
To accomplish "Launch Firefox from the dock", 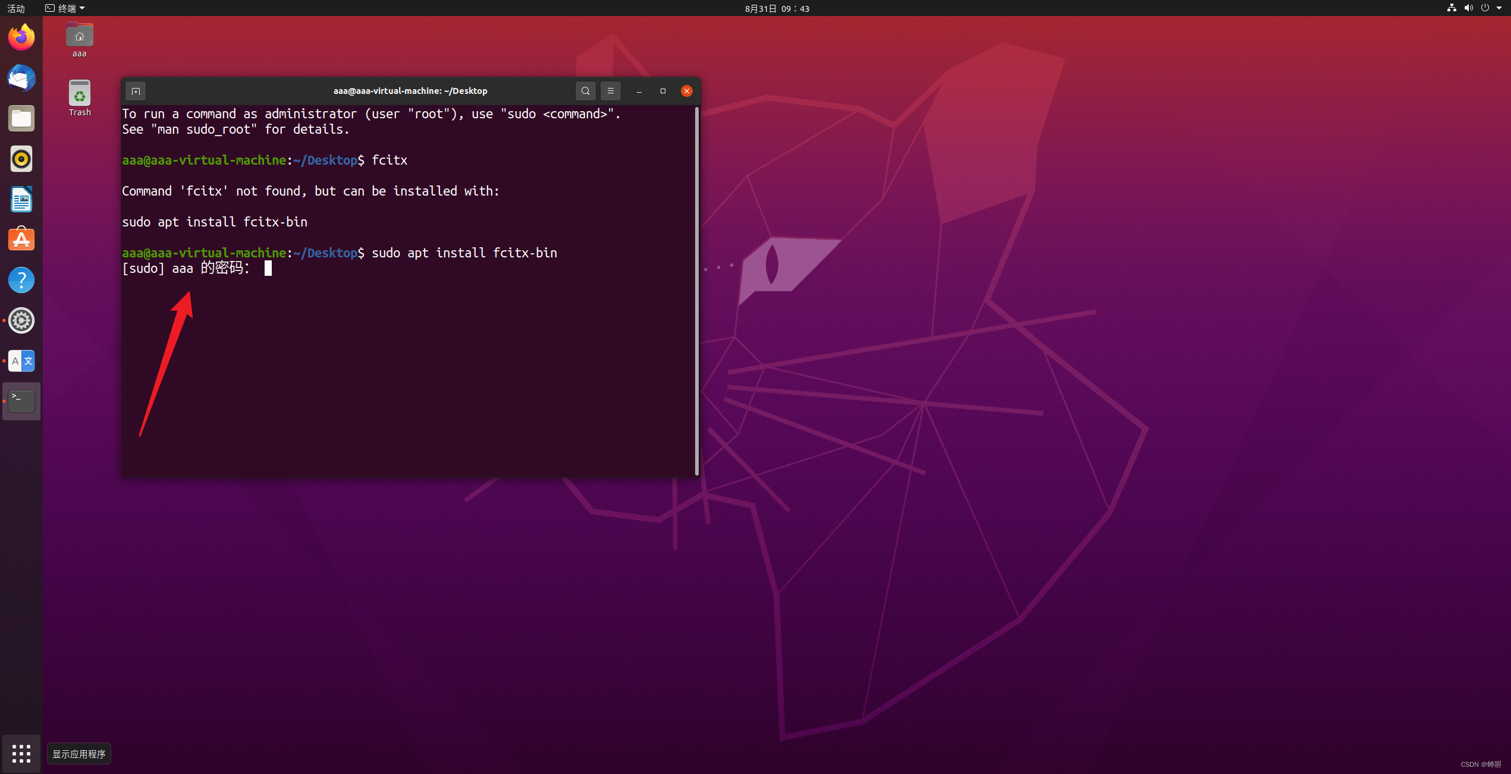I will pos(21,37).
